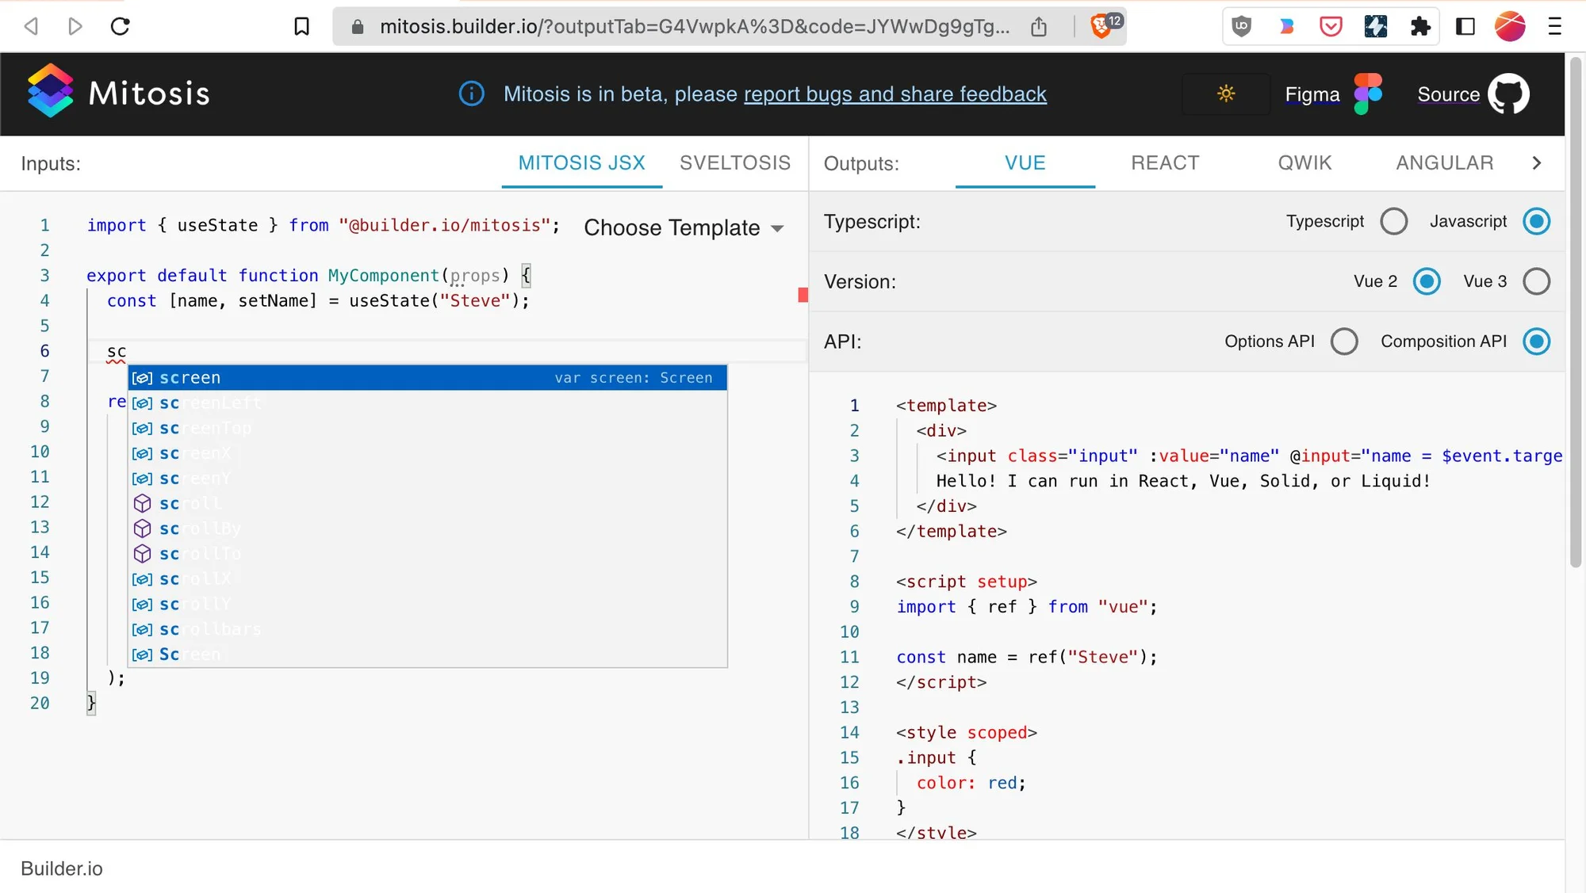Go back with the browser back arrow
Viewport: 1586px width, 893px height.
tap(31, 27)
